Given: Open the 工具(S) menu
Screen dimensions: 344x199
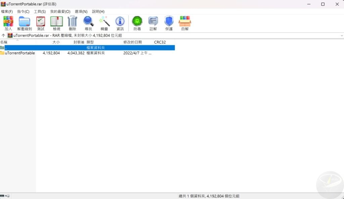Looking at the screenshot, I should click(40, 11).
